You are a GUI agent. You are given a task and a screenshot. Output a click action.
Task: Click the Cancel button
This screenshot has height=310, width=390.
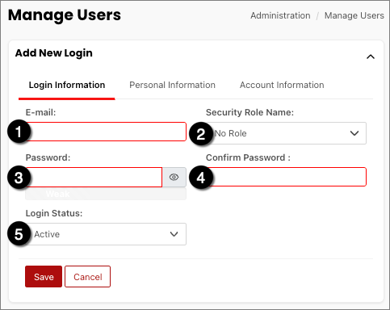click(x=88, y=277)
